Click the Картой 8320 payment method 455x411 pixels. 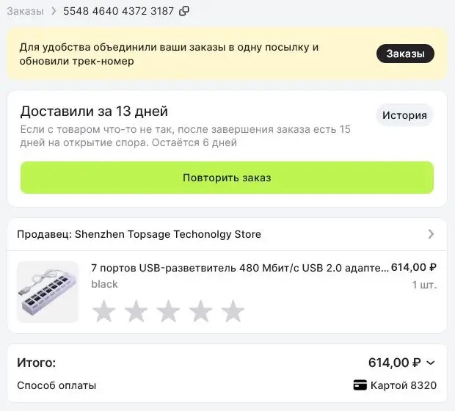(404, 385)
